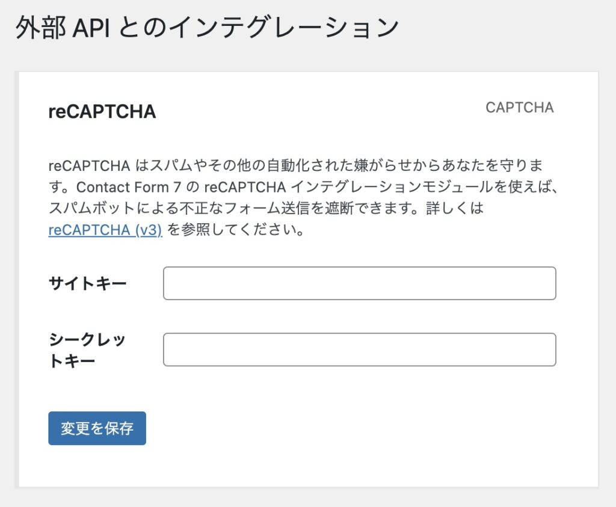Click the を参照してください text after the link
Viewport: 616px width, 507px height.
point(235,230)
